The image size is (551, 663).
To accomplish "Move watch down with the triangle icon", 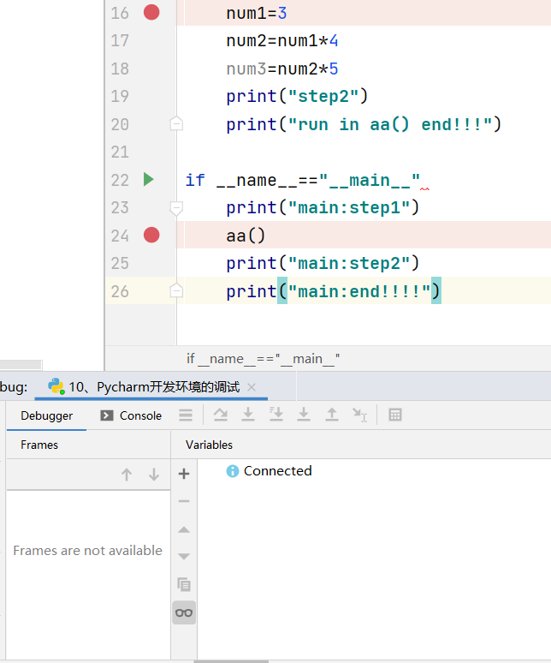I will [x=184, y=557].
